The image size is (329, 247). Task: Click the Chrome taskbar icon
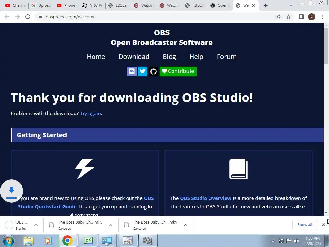tap(67, 241)
